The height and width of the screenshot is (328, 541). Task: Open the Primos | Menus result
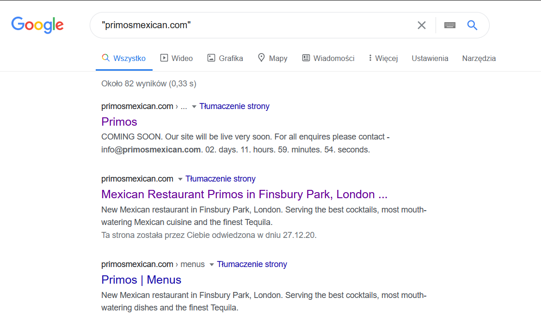pyautogui.click(x=141, y=280)
